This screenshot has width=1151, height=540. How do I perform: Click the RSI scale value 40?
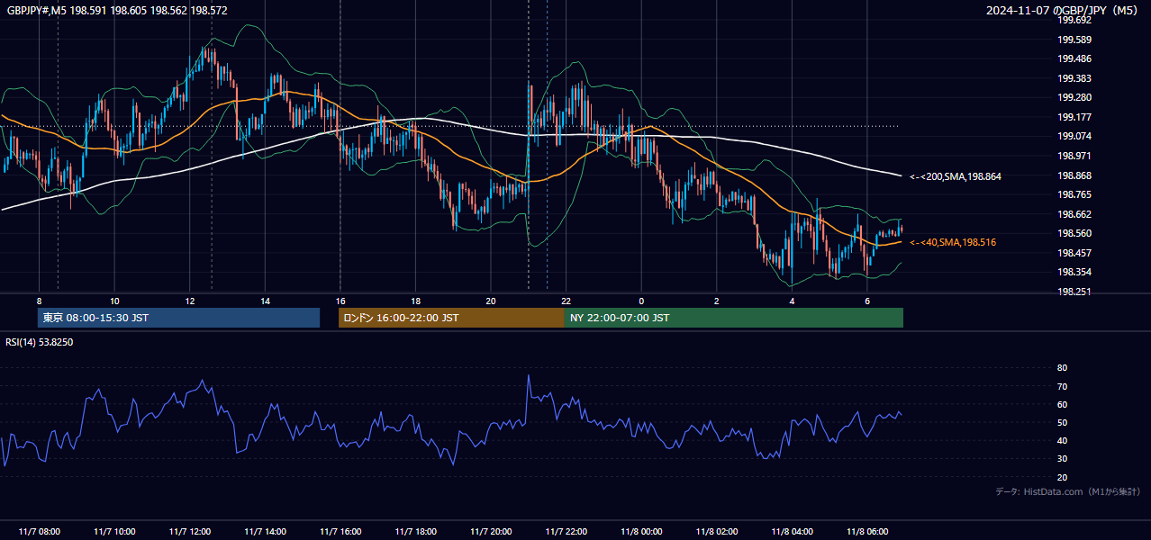[x=1062, y=440]
